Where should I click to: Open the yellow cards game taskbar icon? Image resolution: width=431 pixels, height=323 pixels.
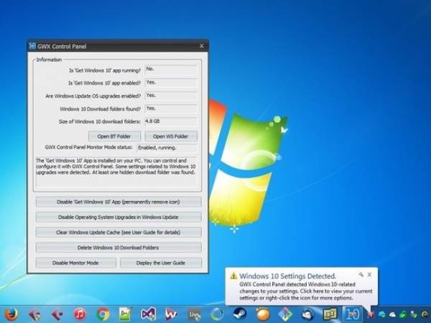330,314
